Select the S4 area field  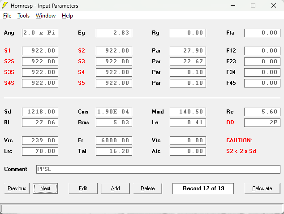(x=114, y=72)
